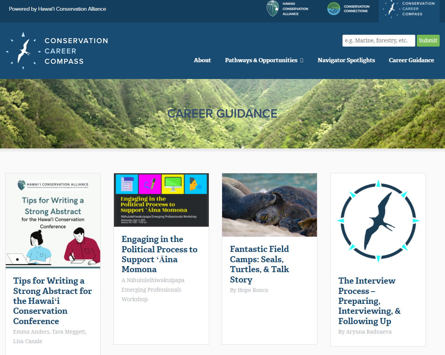Open Tips for Writing Abstract thumbnail
Screen dimensions: 445x355
[53, 221]
